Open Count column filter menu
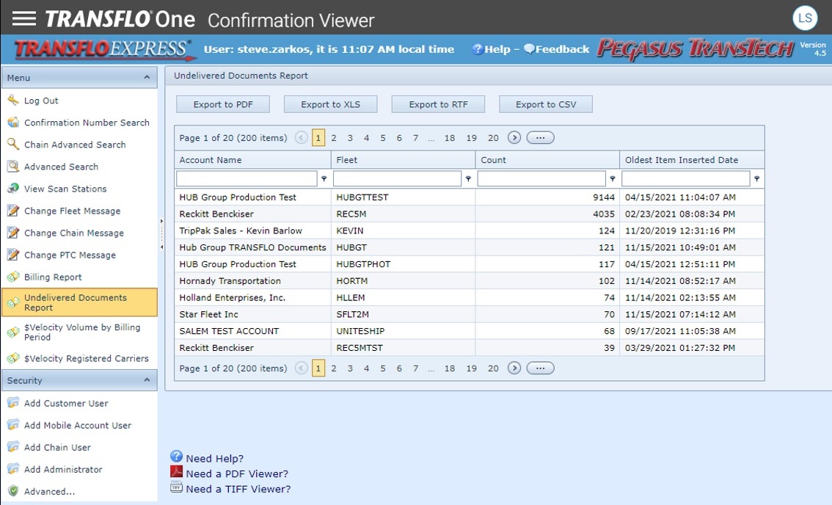Viewport: 832px width, 505px height. [613, 179]
